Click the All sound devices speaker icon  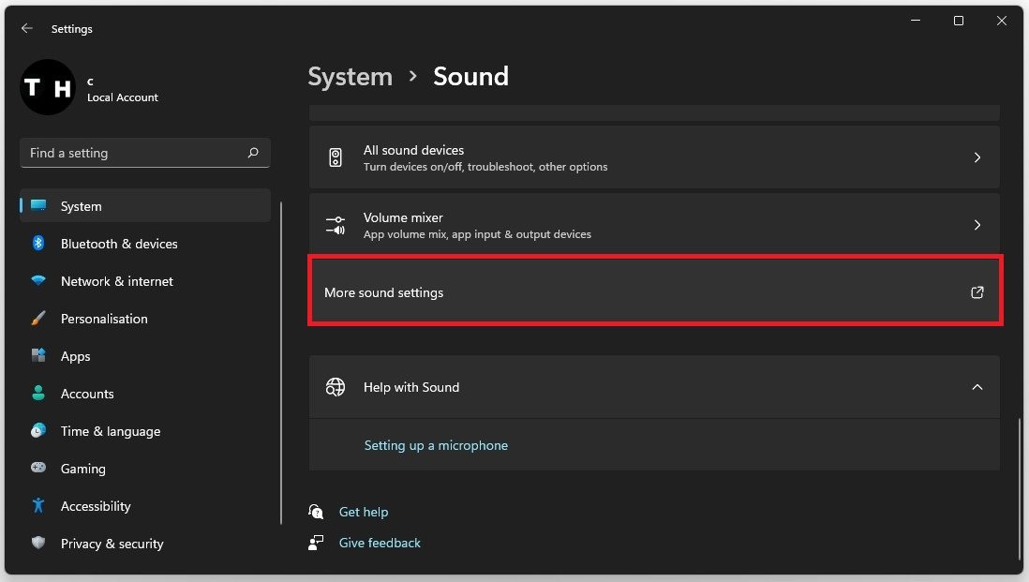coord(336,157)
